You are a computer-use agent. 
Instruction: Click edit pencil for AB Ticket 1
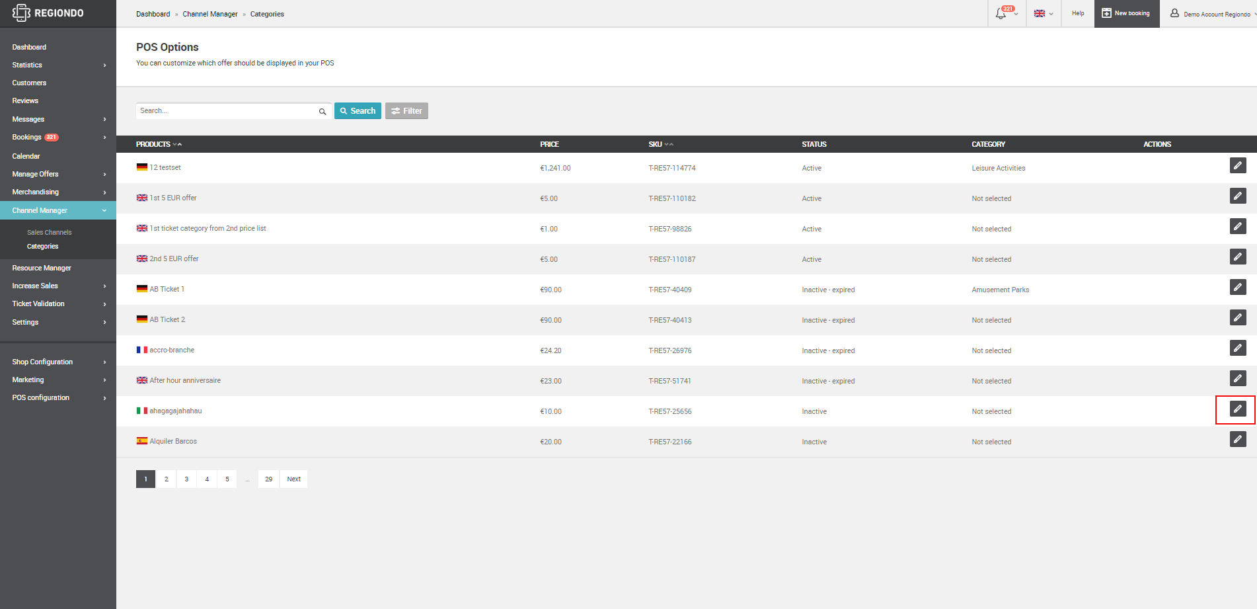click(1238, 287)
